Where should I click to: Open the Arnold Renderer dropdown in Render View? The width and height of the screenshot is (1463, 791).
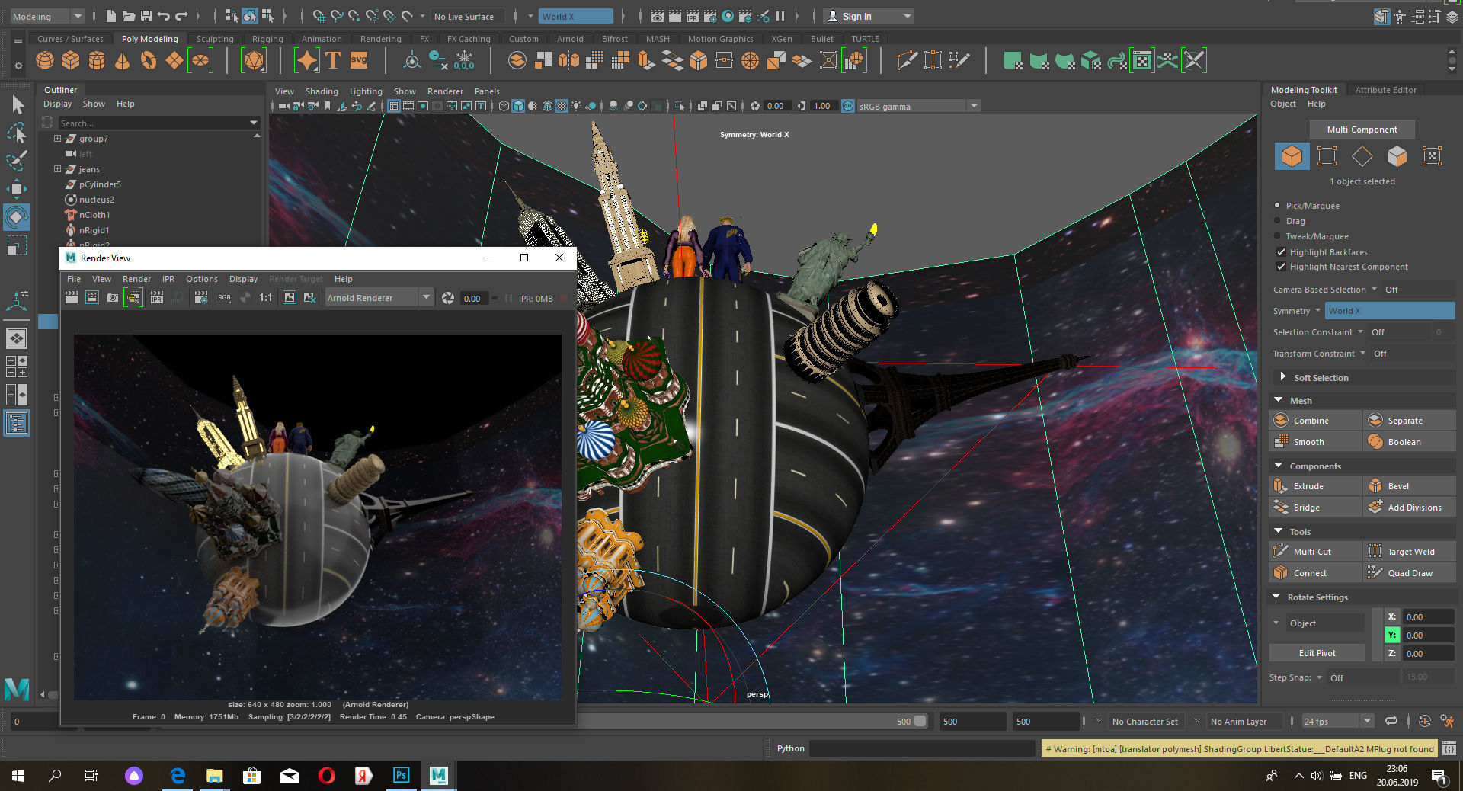pos(379,298)
